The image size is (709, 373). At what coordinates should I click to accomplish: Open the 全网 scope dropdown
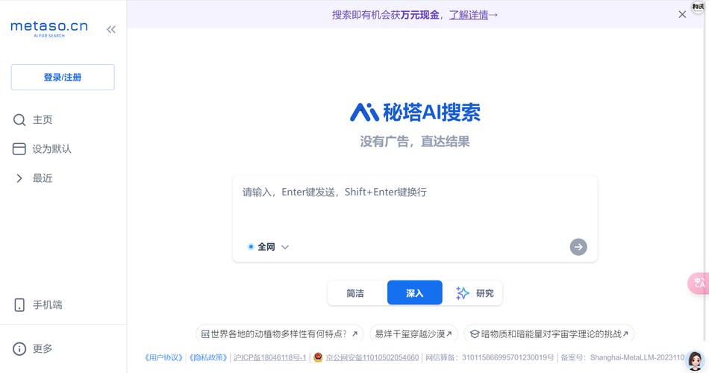pos(268,247)
